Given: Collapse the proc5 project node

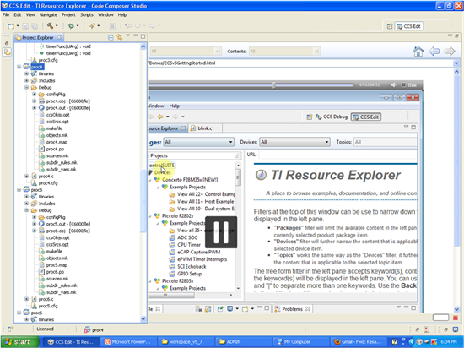Looking at the screenshot, I should click(x=19, y=190).
